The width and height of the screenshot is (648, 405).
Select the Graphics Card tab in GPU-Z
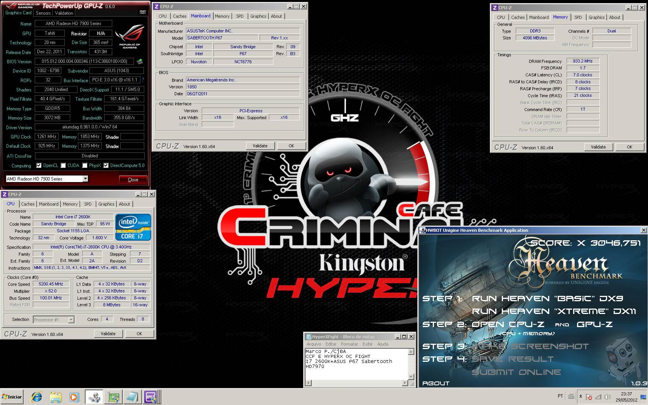click(x=18, y=13)
